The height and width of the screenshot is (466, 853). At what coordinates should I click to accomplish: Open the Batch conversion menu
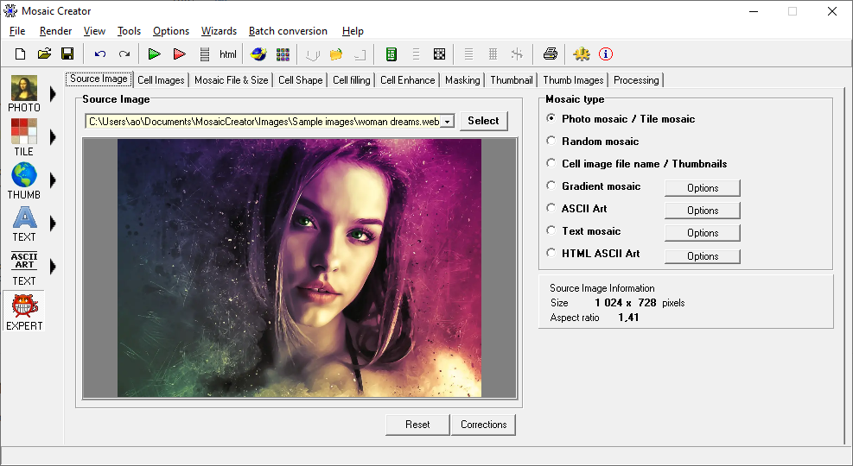click(288, 31)
